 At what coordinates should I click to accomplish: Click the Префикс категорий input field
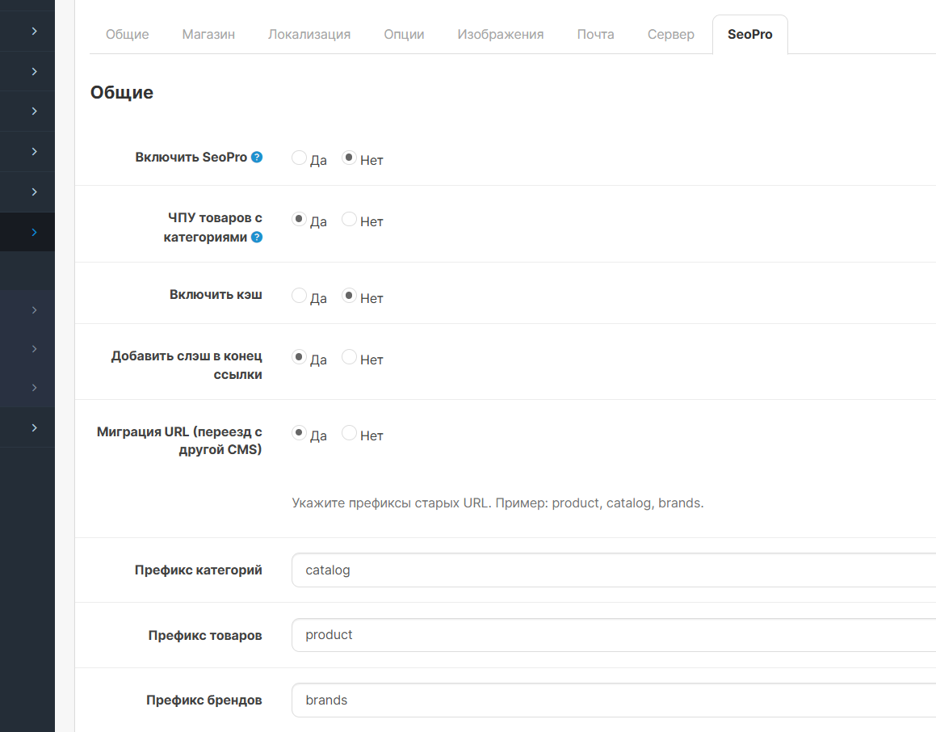614,570
